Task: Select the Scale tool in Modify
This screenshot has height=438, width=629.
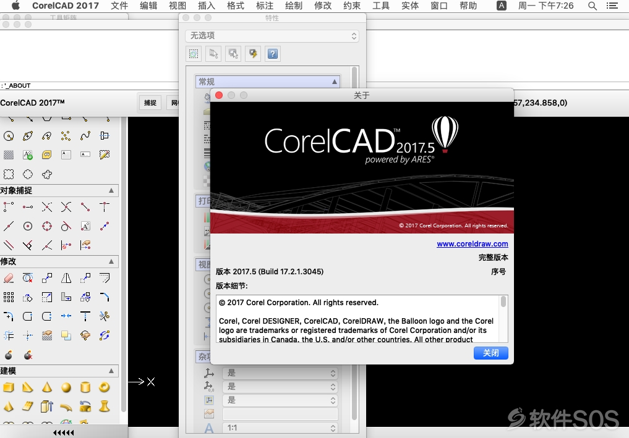Action: click(x=47, y=297)
